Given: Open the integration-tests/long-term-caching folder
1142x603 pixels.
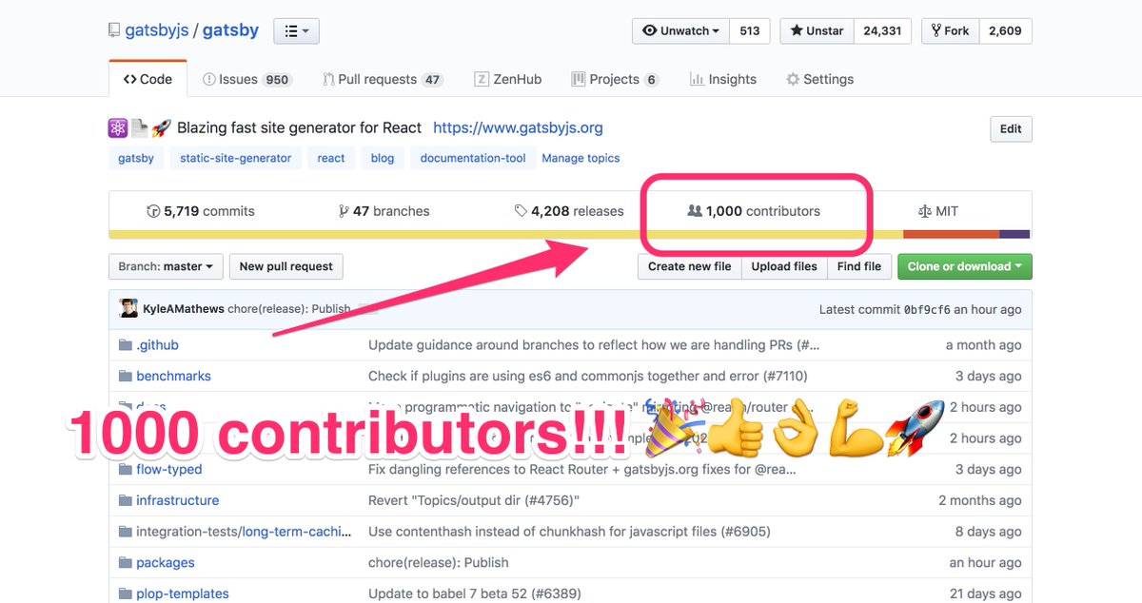Looking at the screenshot, I should coord(244,532).
